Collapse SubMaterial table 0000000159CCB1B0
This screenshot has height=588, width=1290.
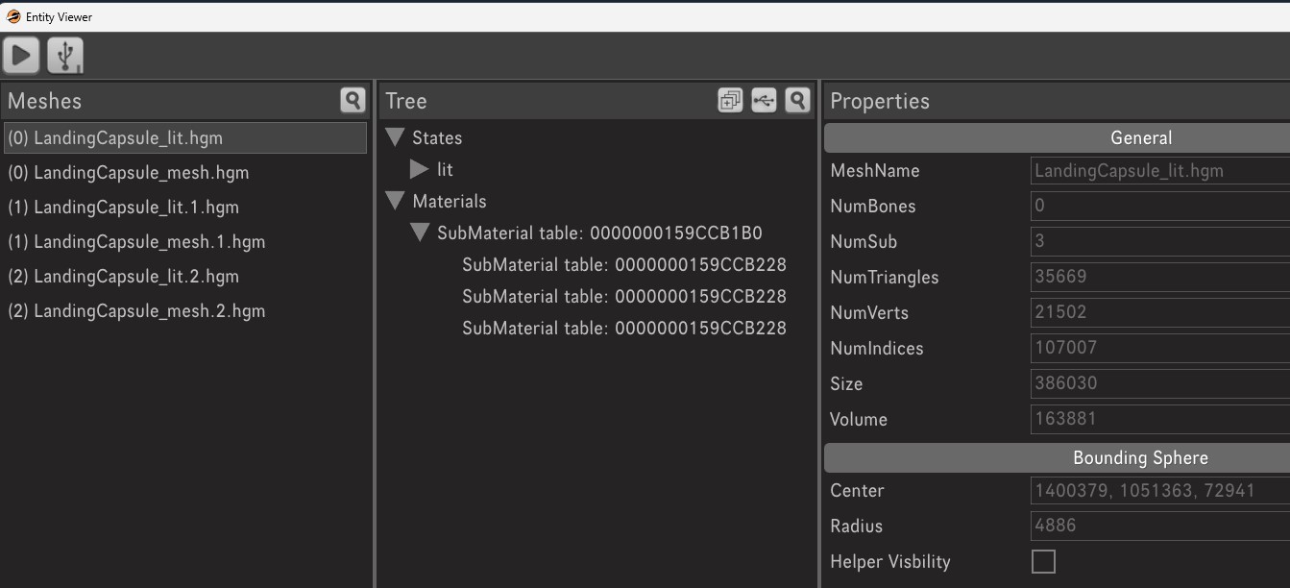click(x=420, y=233)
